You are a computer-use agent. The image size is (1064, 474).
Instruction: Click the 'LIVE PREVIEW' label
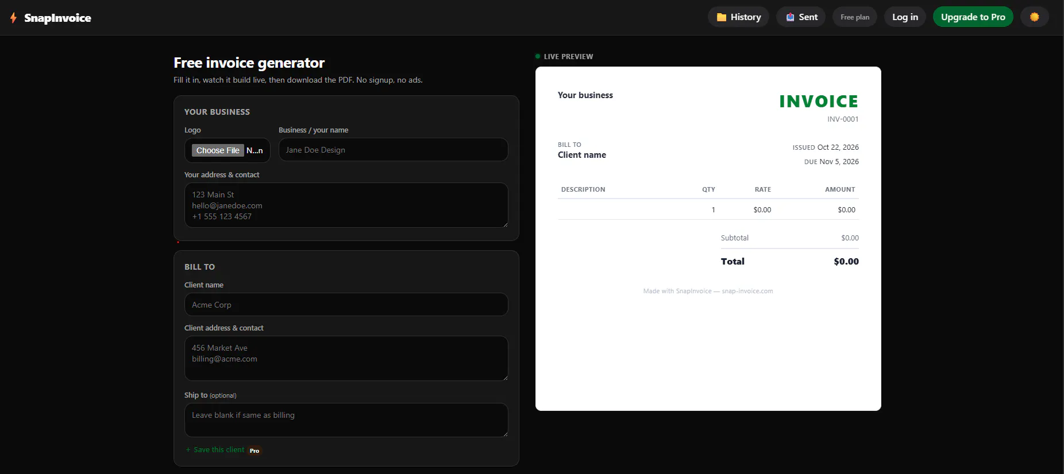click(x=568, y=56)
